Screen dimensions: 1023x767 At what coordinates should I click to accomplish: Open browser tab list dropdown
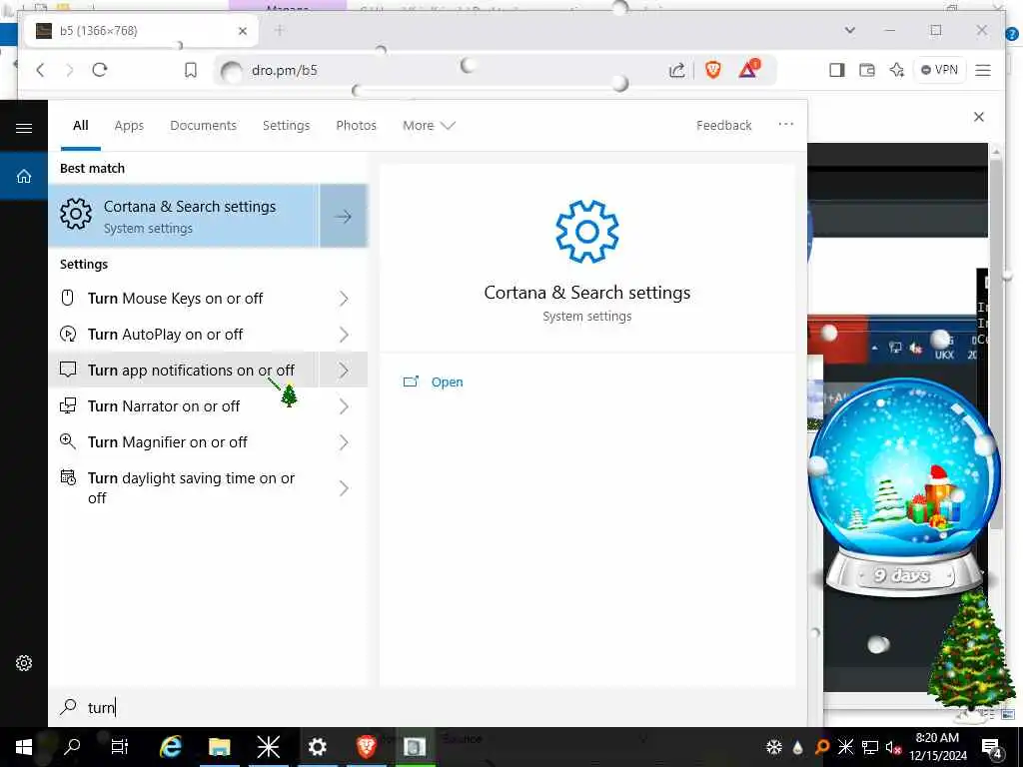pos(849,30)
